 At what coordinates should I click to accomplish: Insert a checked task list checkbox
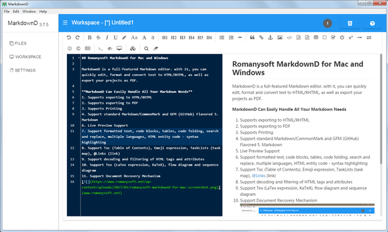pos(333,37)
